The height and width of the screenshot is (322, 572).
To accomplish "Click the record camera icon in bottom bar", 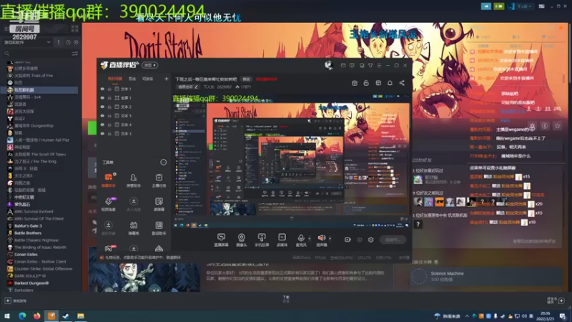I will pos(347,240).
